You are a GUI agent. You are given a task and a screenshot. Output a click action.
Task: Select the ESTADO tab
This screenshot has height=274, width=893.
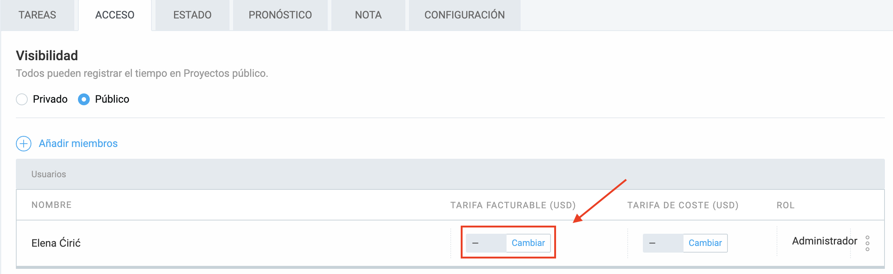click(x=192, y=15)
